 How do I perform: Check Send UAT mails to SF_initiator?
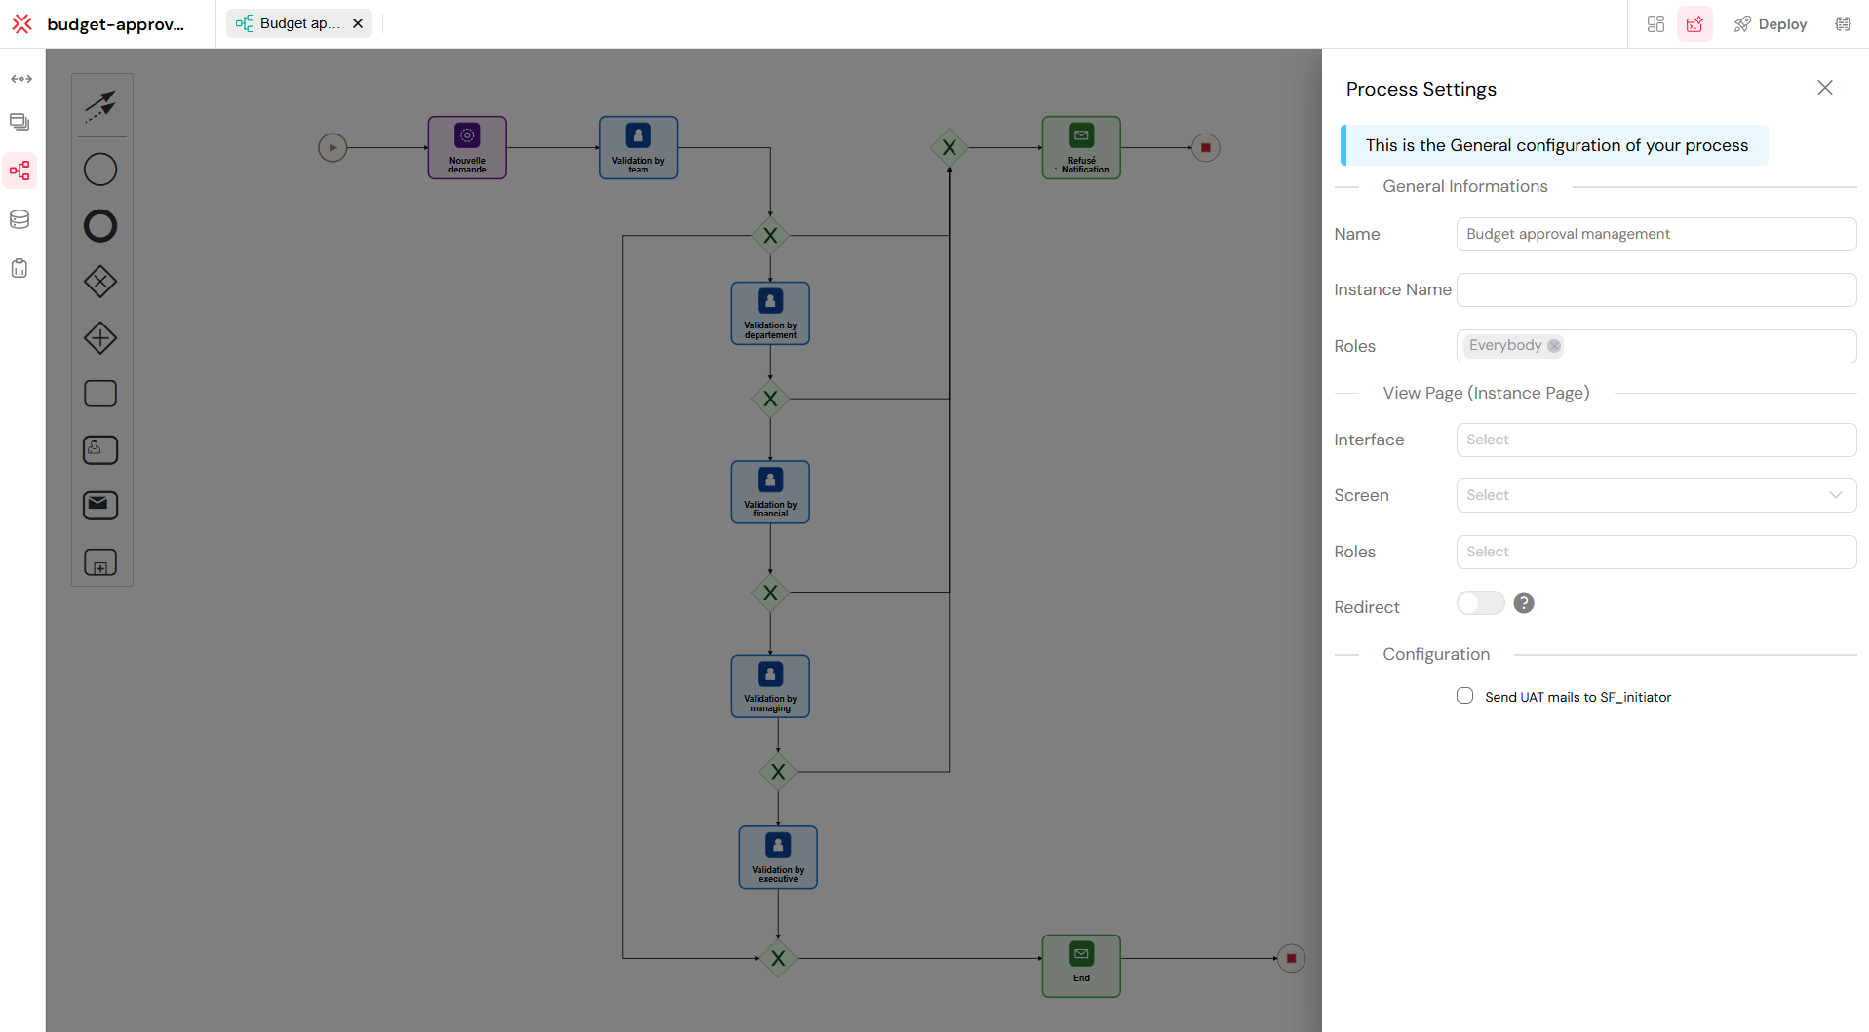click(1464, 695)
